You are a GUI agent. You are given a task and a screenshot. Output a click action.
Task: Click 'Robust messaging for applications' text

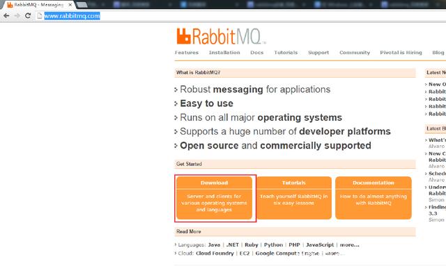pos(255,90)
